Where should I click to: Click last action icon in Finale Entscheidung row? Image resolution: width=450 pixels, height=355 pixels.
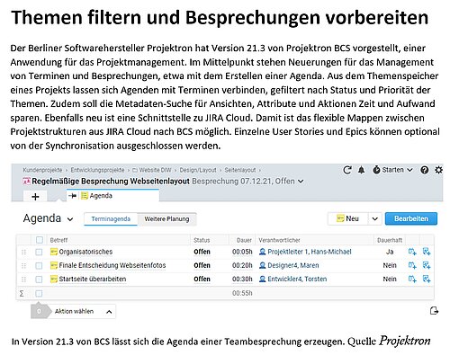click(x=427, y=265)
